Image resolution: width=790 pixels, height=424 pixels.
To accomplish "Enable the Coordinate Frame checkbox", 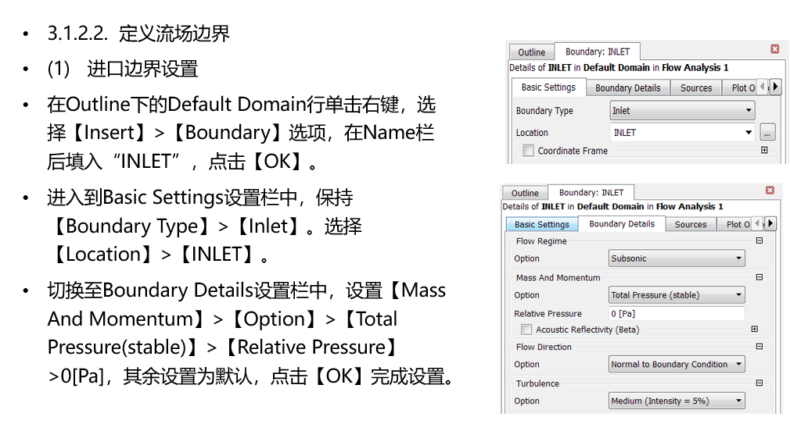I will (528, 151).
